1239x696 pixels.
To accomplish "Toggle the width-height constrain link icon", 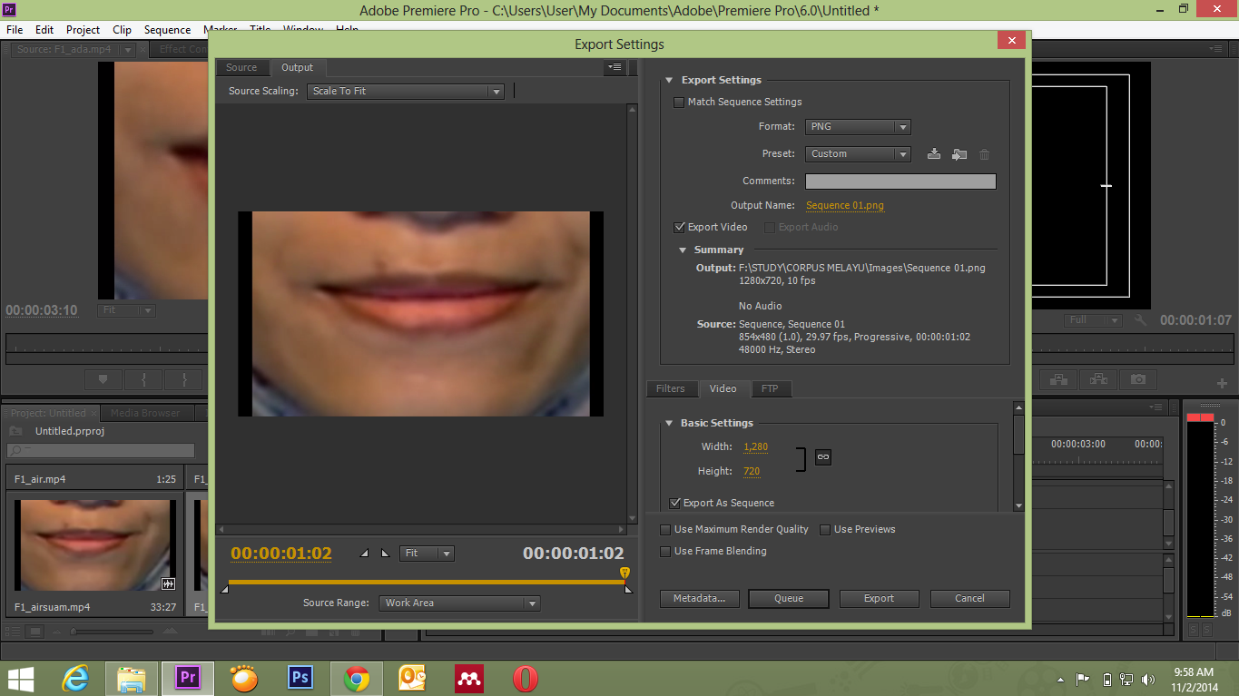I will 822,457.
